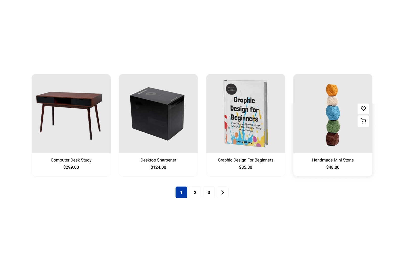The height and width of the screenshot is (269, 404).
Task: Select current page 1 button
Action: click(181, 192)
